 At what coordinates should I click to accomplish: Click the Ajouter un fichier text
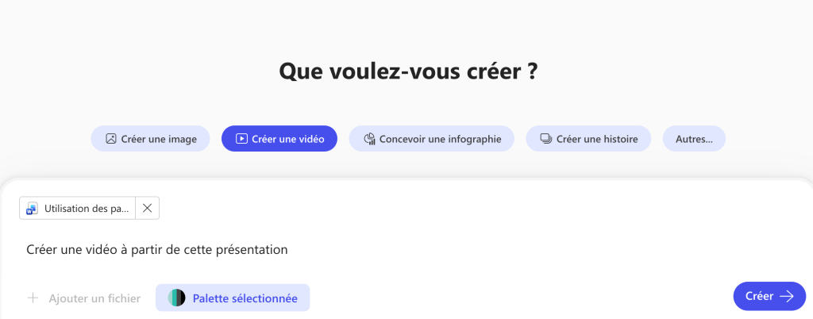click(94, 298)
